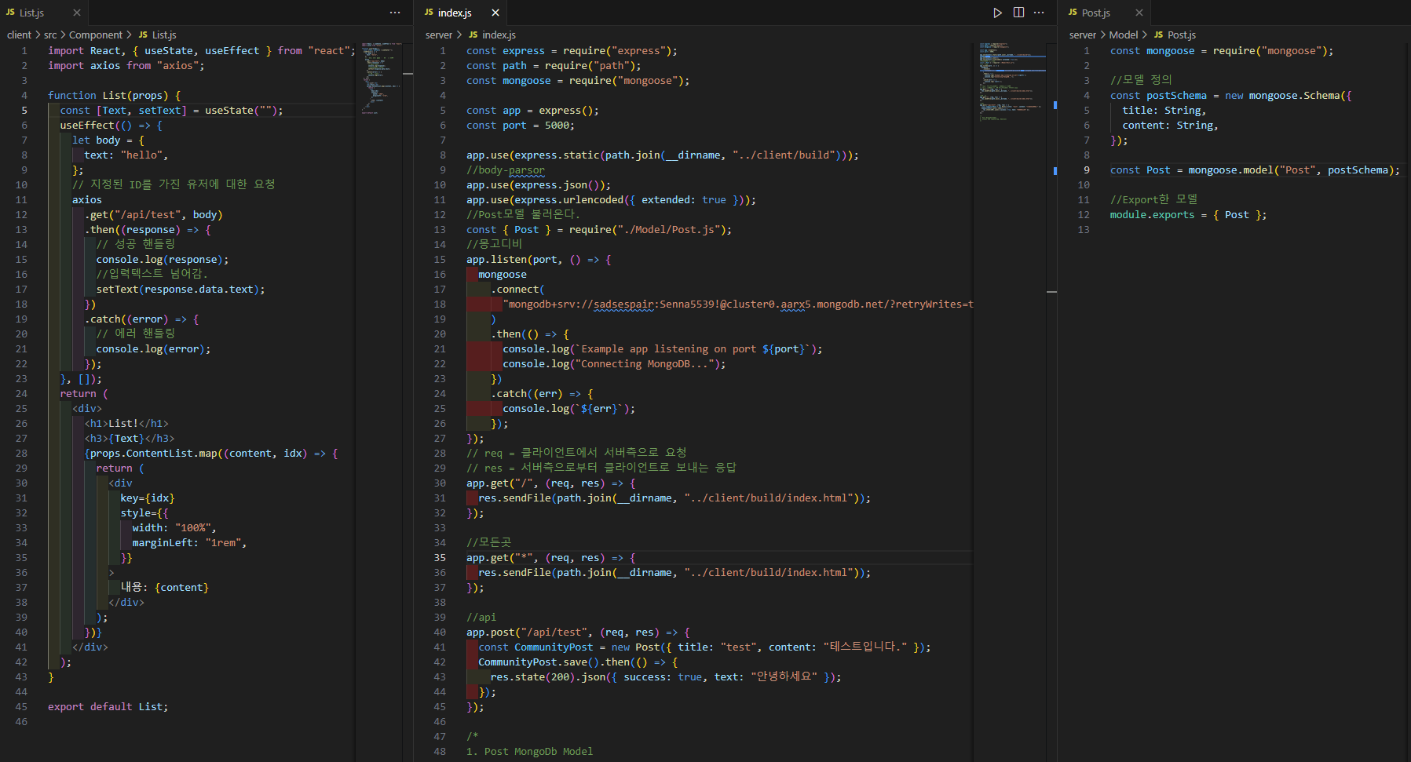The height and width of the screenshot is (762, 1411).
Task: Click 'app.use(express.json());' line
Action: tap(539, 185)
